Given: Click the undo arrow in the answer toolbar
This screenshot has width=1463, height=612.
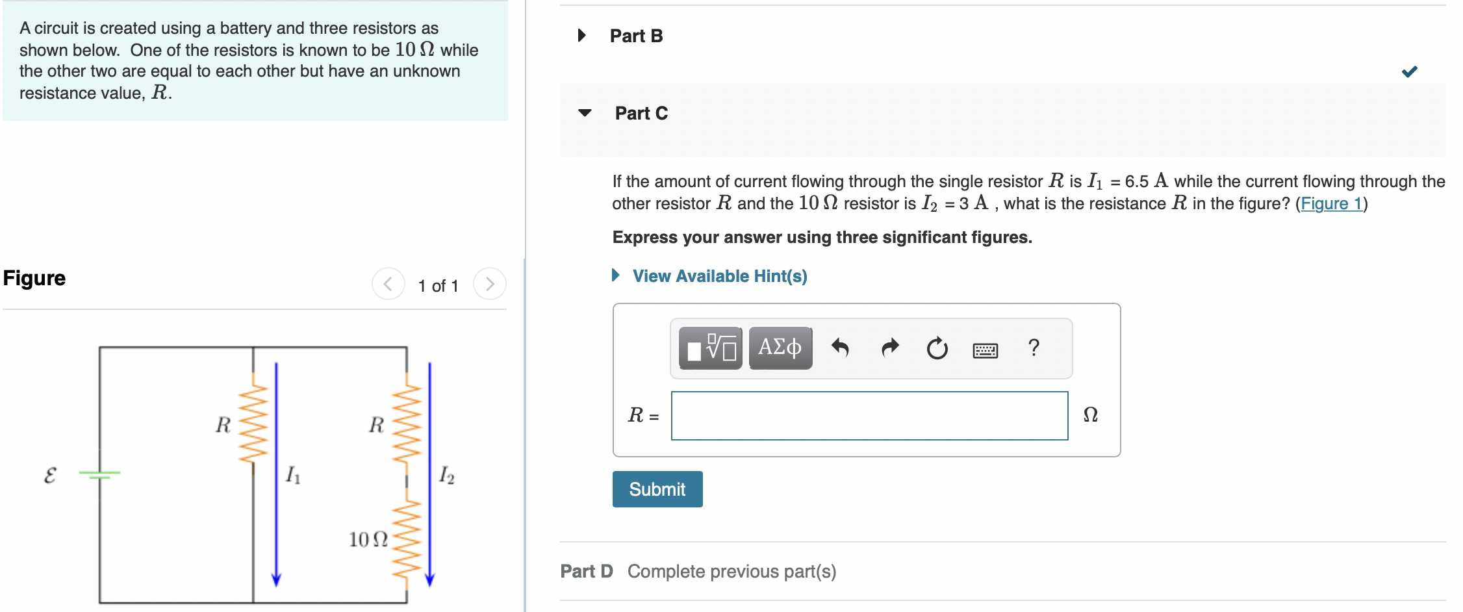Looking at the screenshot, I should [839, 348].
